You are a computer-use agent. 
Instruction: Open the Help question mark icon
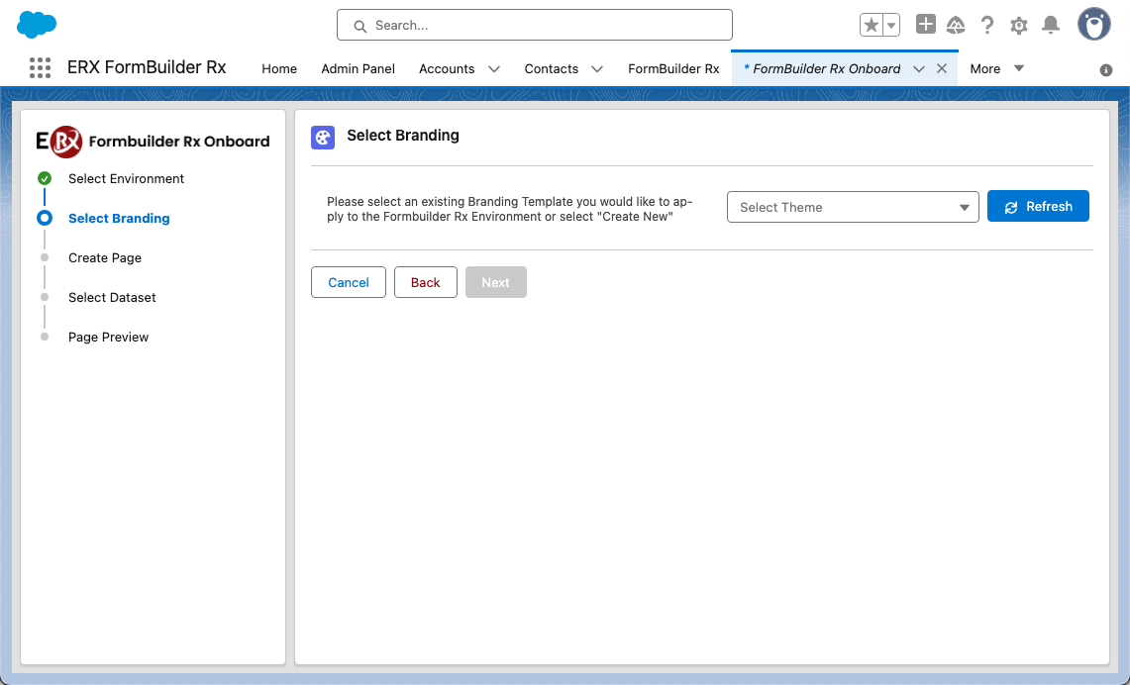tap(987, 26)
